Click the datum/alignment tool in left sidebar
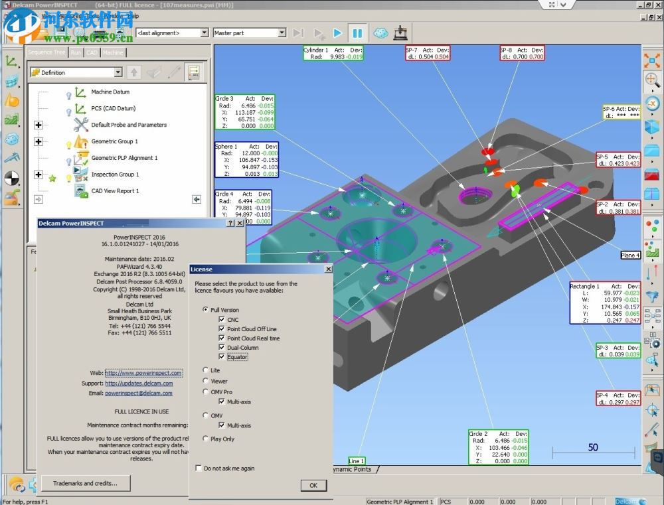This screenshot has height=505, width=664. pyautogui.click(x=11, y=62)
